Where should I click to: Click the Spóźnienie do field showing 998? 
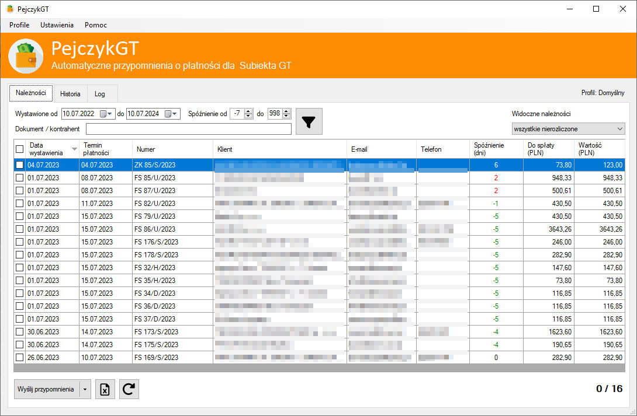click(275, 114)
